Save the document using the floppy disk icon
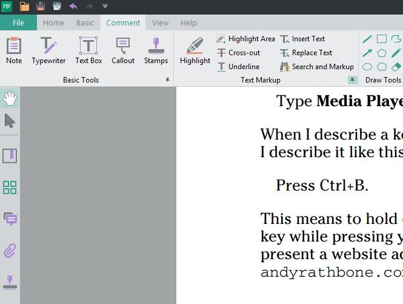This screenshot has width=403, height=304. click(41, 6)
